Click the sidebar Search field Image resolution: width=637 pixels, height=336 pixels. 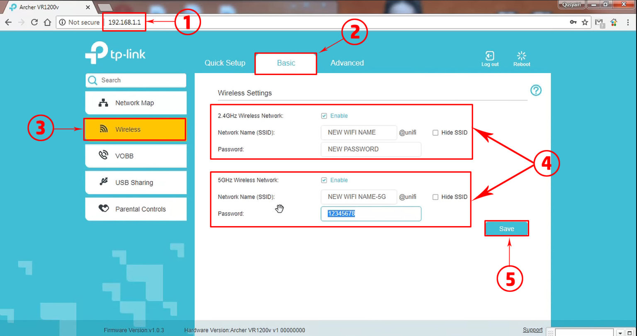pos(136,80)
